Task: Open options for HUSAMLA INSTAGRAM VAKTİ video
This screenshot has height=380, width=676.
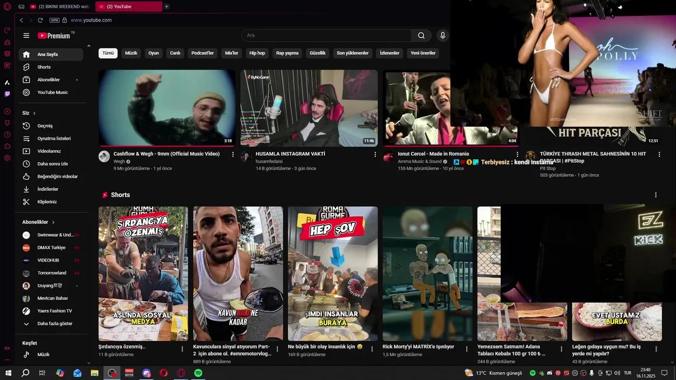Action: (x=375, y=155)
